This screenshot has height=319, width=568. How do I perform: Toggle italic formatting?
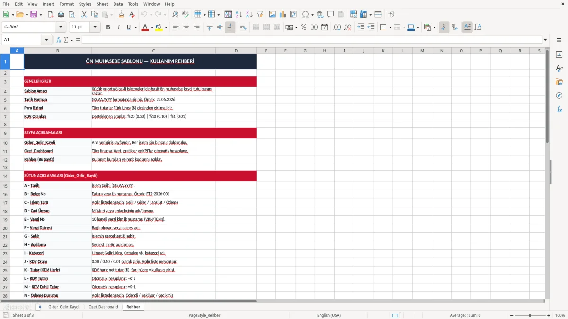tap(119, 27)
